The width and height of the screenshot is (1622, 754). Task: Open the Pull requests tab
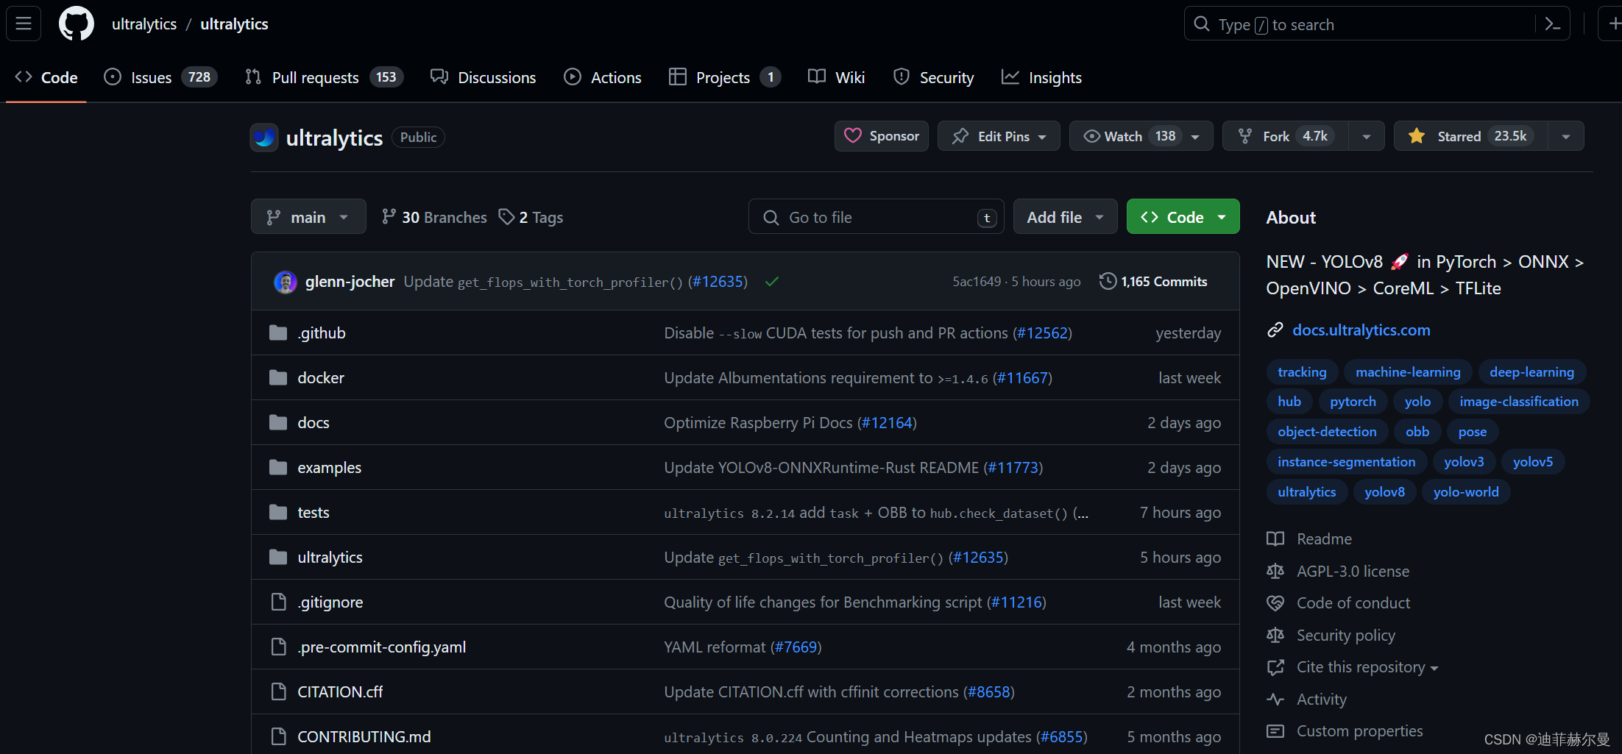pyautogui.click(x=324, y=77)
